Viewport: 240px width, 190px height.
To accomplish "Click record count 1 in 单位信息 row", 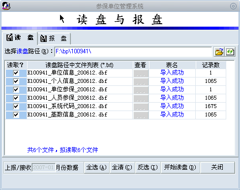I will click(210, 73).
